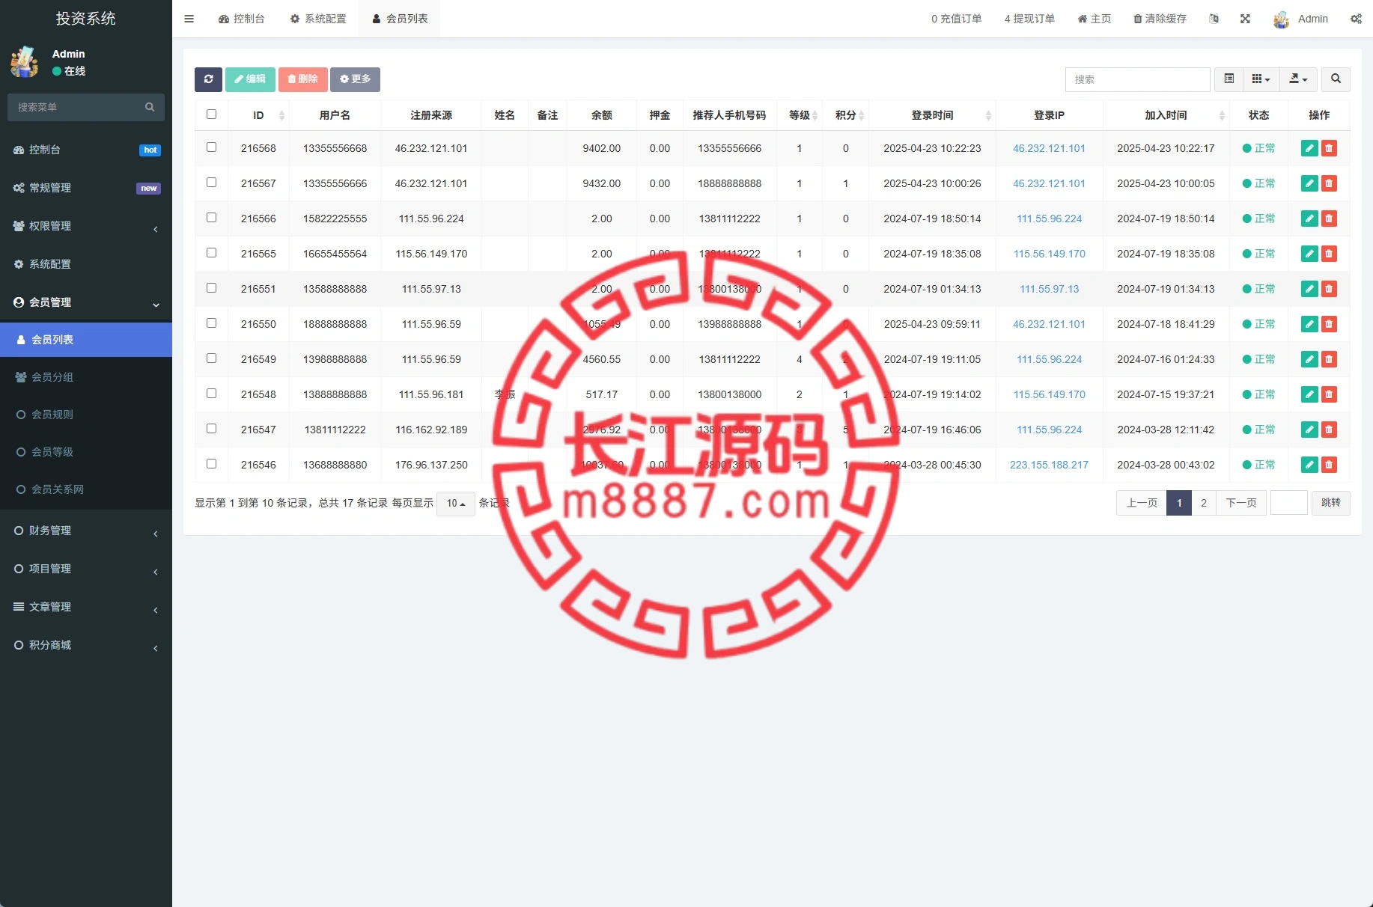Click the refresh table button
The height and width of the screenshot is (907, 1373).
pyautogui.click(x=208, y=79)
